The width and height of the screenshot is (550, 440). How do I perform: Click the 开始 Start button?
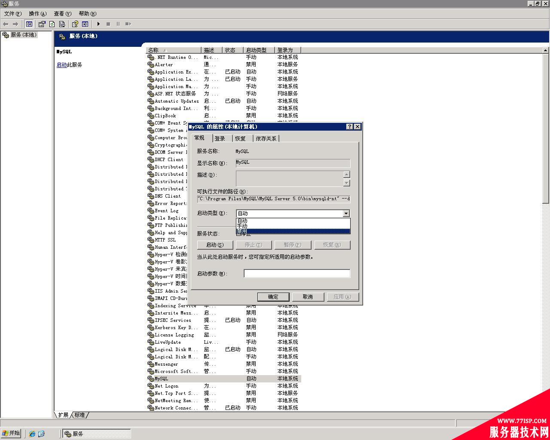(x=11, y=433)
